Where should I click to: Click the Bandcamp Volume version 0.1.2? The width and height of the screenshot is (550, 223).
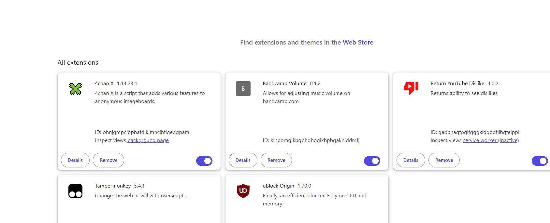[x=315, y=84]
